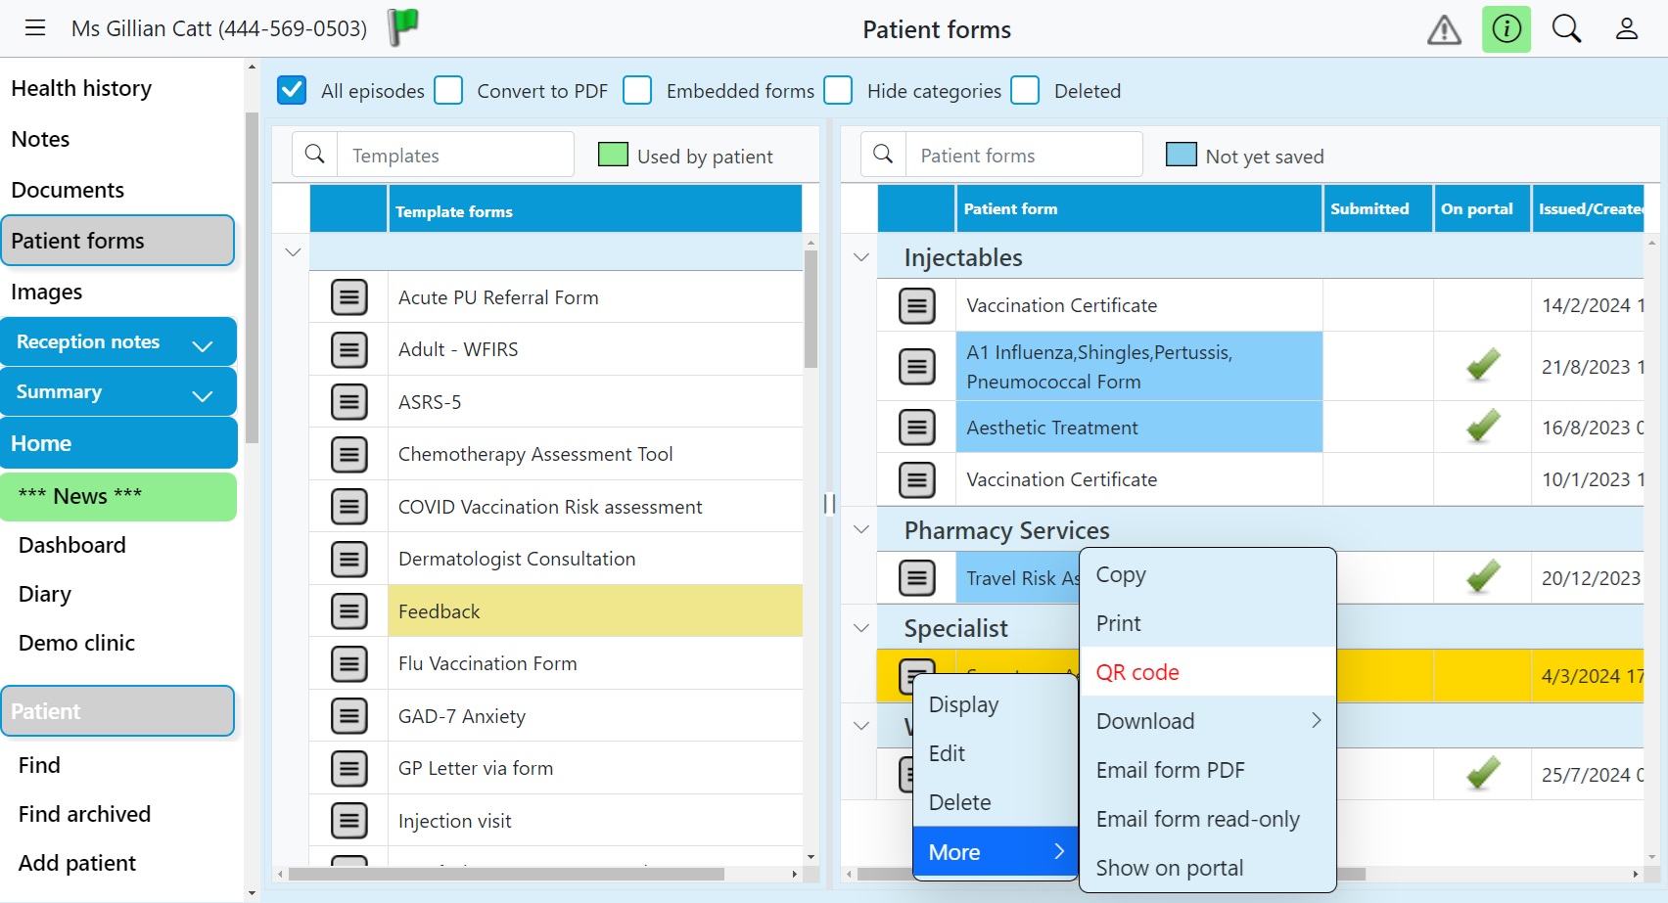Open the Download submenu

pos(1145,721)
